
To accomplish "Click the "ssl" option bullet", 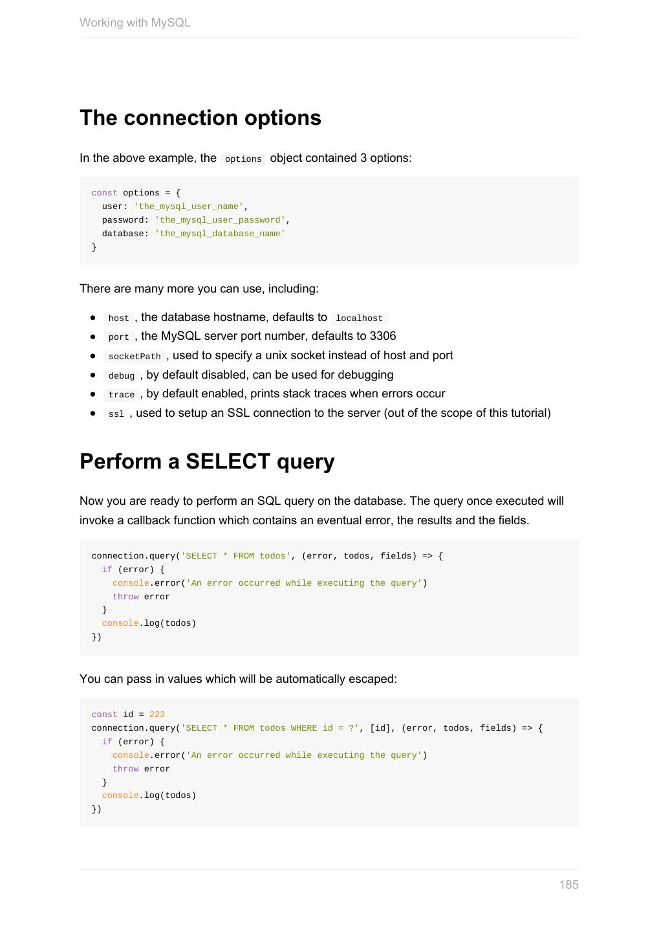I will (x=116, y=414).
